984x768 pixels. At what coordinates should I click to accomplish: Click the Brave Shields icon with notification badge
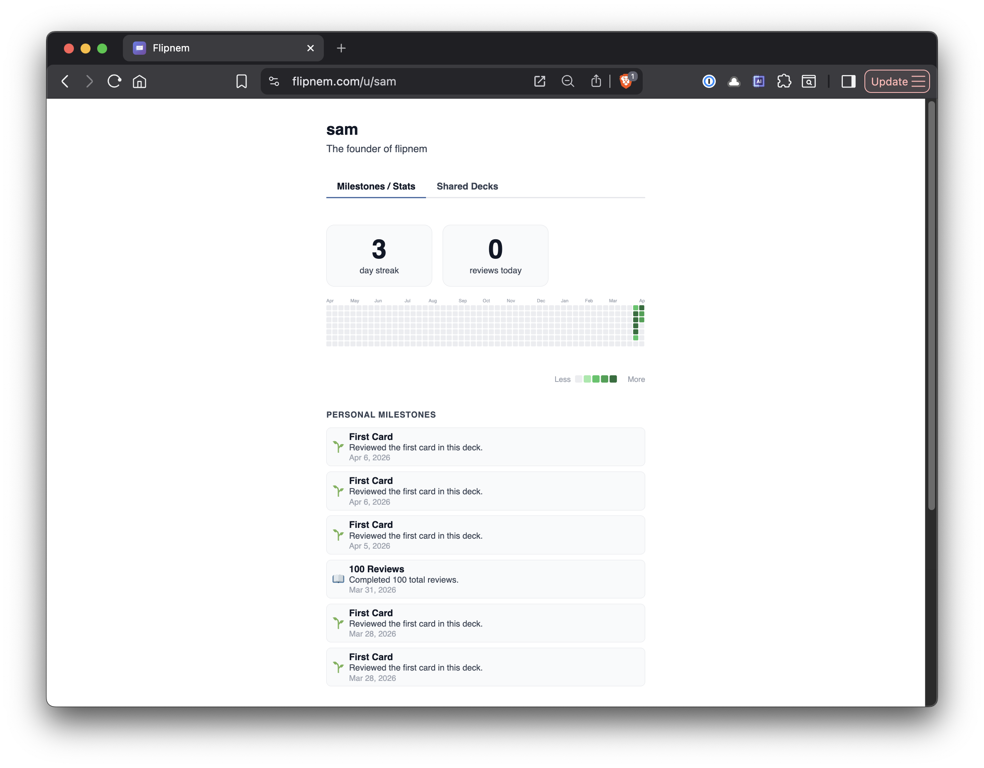626,81
